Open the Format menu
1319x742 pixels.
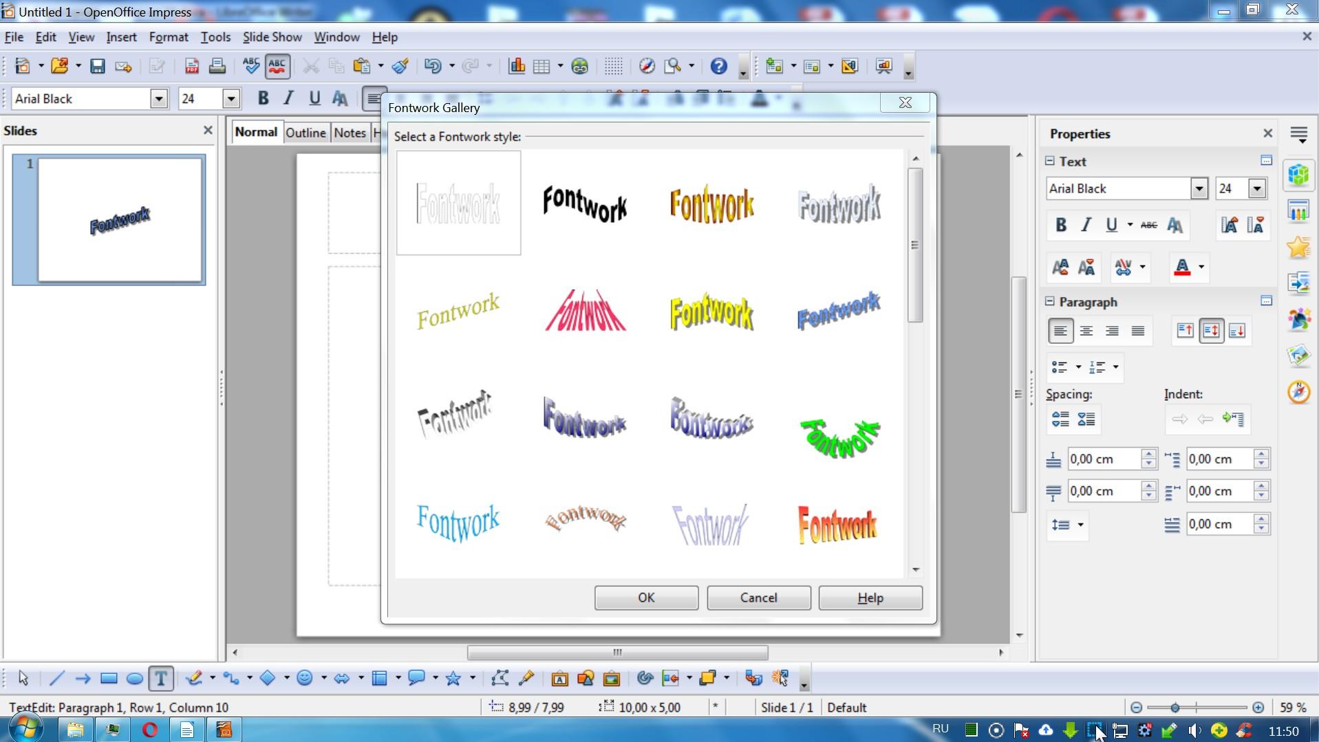point(169,37)
